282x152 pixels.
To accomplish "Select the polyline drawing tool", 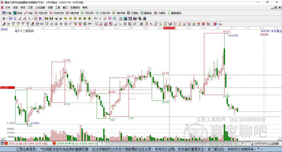I will [105, 19].
